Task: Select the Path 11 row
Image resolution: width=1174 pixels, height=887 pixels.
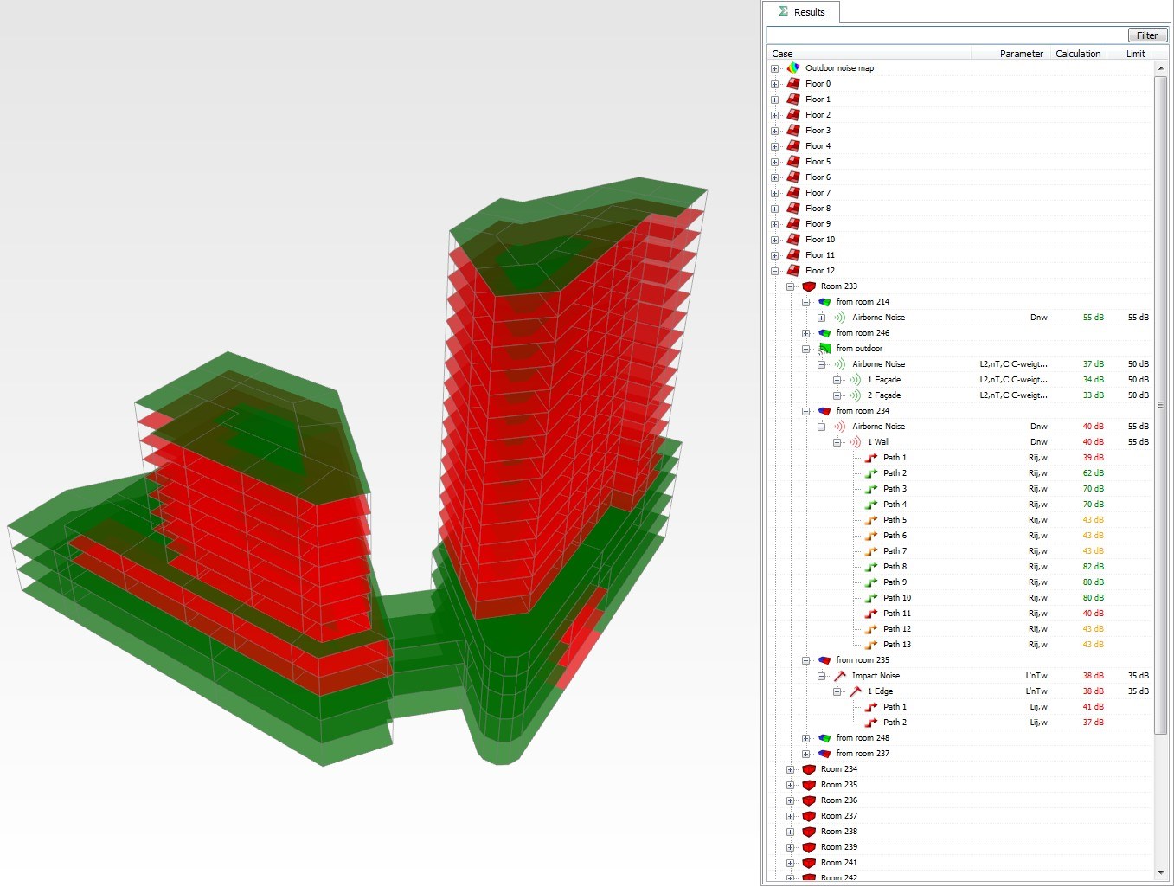Action: [896, 614]
